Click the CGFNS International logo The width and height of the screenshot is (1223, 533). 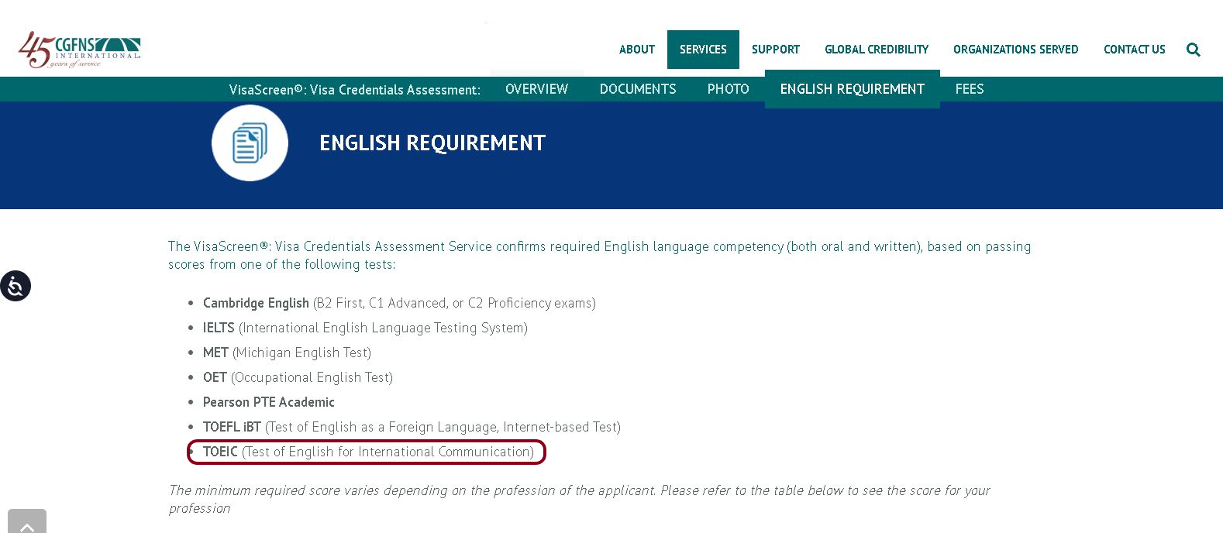tap(80, 50)
